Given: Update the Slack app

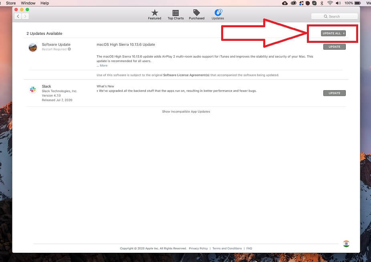Looking at the screenshot, I should click(334, 93).
